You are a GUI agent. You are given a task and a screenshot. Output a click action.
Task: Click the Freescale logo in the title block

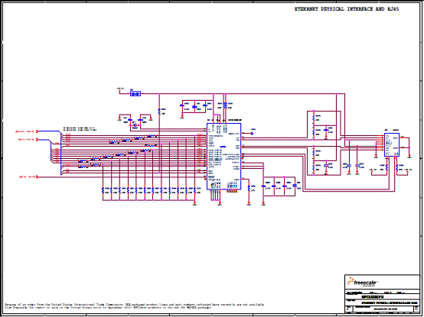[x=362, y=282]
